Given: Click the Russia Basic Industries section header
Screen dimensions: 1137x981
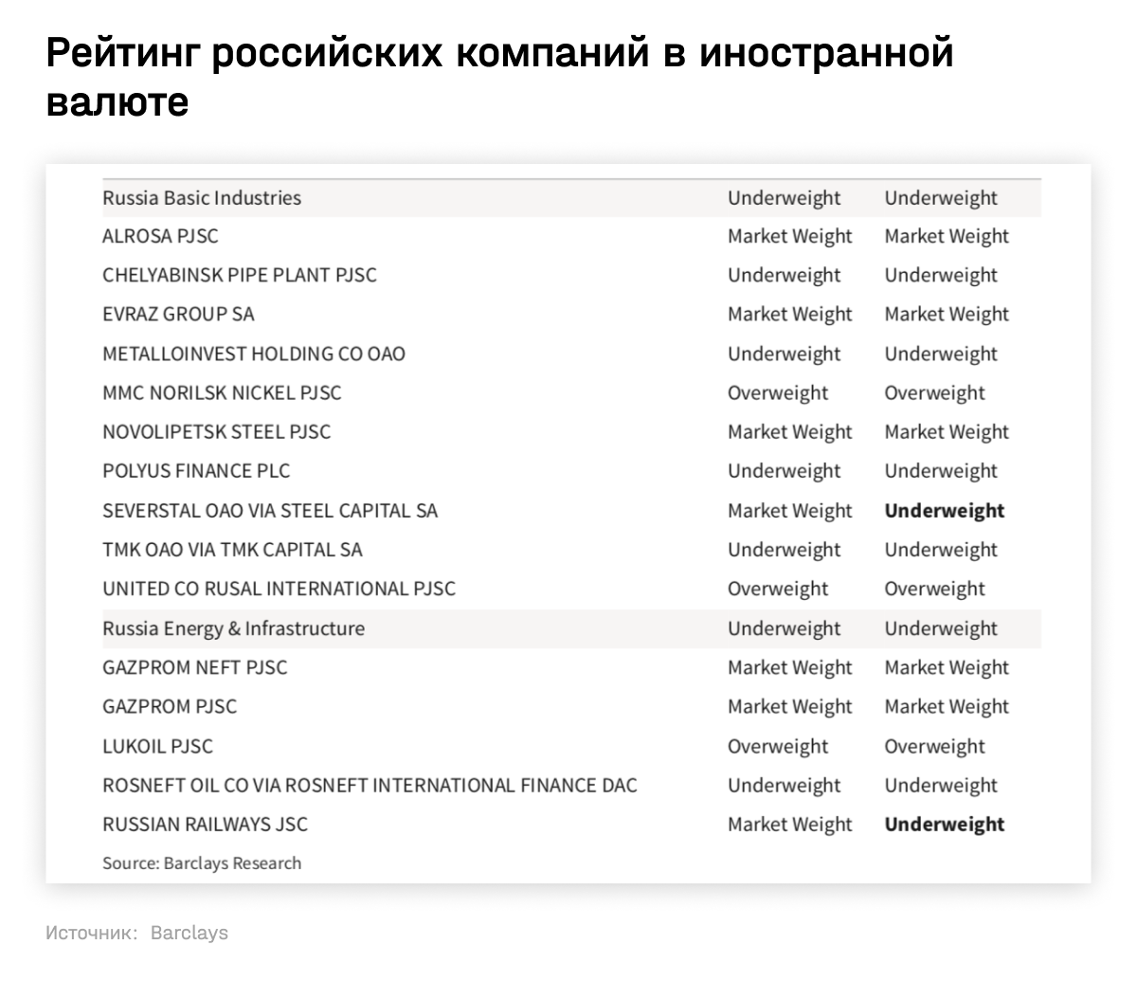Looking at the screenshot, I should (x=202, y=197).
